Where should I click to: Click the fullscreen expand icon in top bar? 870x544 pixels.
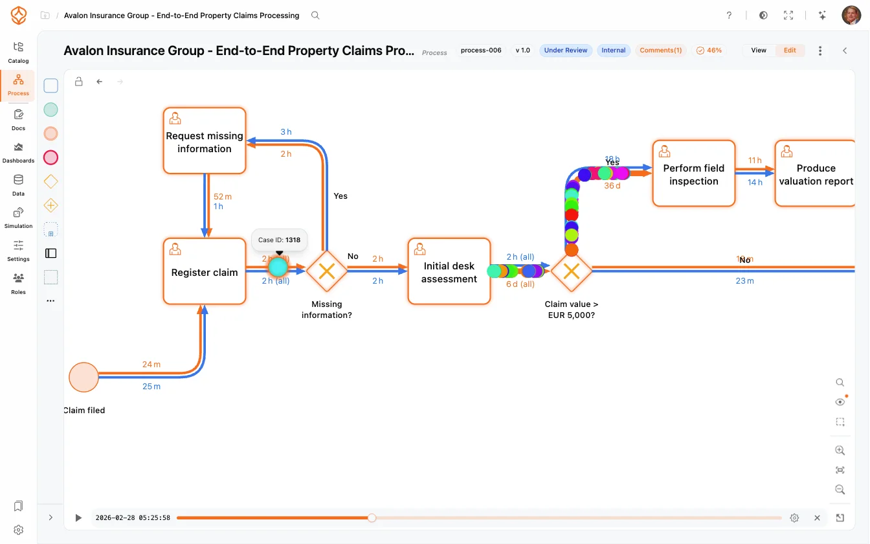(788, 16)
